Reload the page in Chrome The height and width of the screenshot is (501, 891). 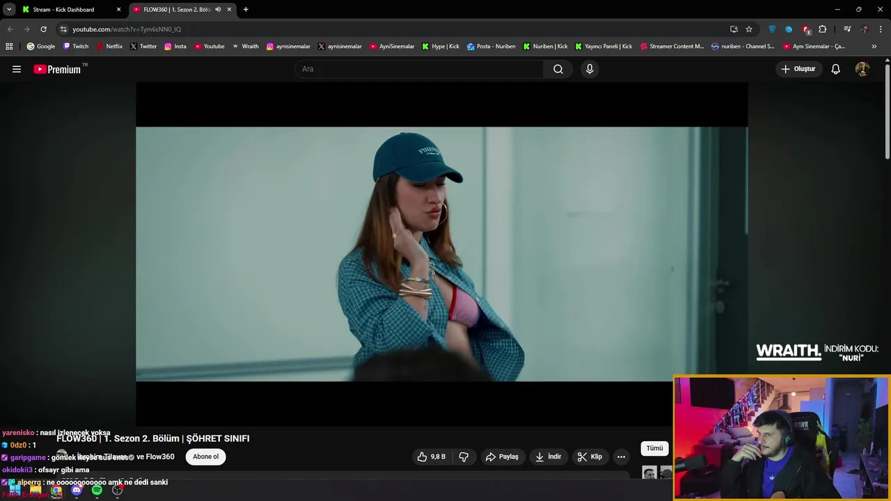coord(43,29)
